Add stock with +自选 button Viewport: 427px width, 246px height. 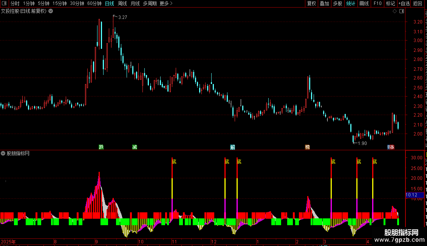404,3
